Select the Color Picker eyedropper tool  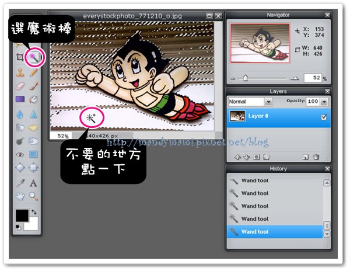[20, 183]
